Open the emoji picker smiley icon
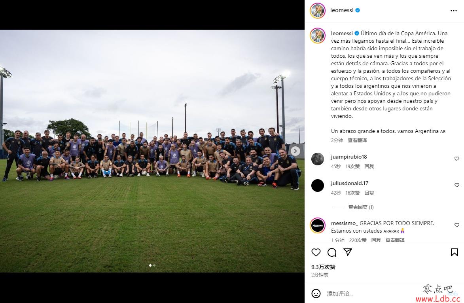This screenshot has height=303, width=464. (316, 294)
